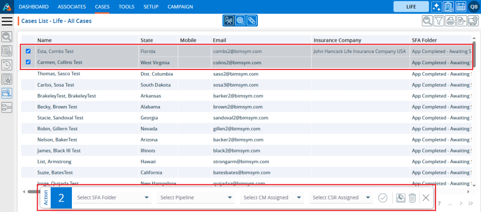The height and width of the screenshot is (212, 481).
Task: Uncheck the Esta, Combs Test checkbox
Action: coord(28,51)
